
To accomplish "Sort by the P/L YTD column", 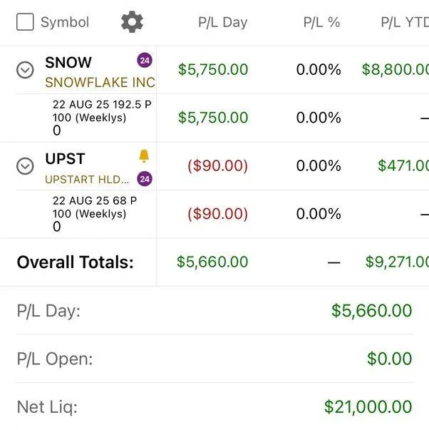I will (404, 22).
